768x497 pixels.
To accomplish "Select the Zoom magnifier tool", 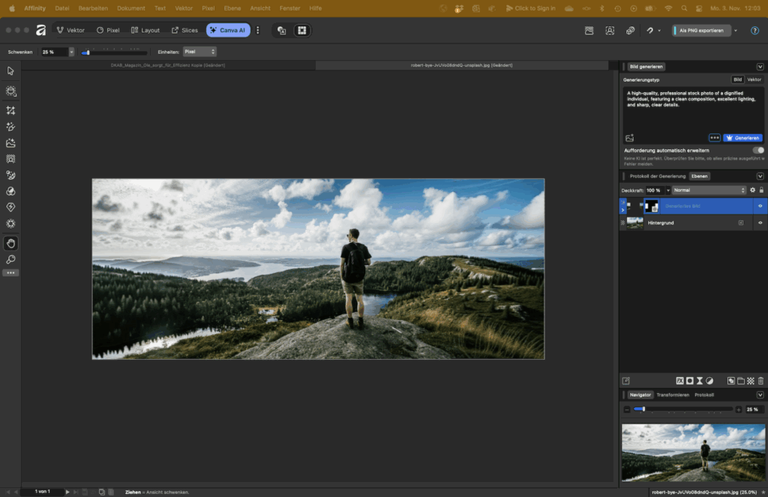I will click(x=10, y=259).
